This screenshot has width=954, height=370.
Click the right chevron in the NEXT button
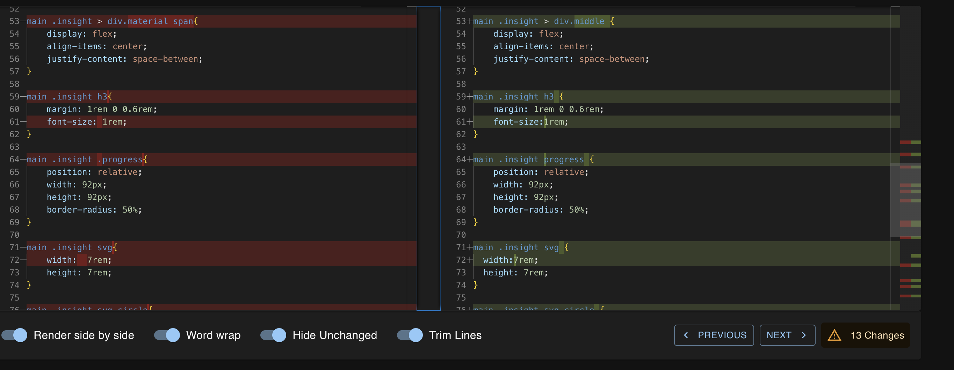click(804, 335)
